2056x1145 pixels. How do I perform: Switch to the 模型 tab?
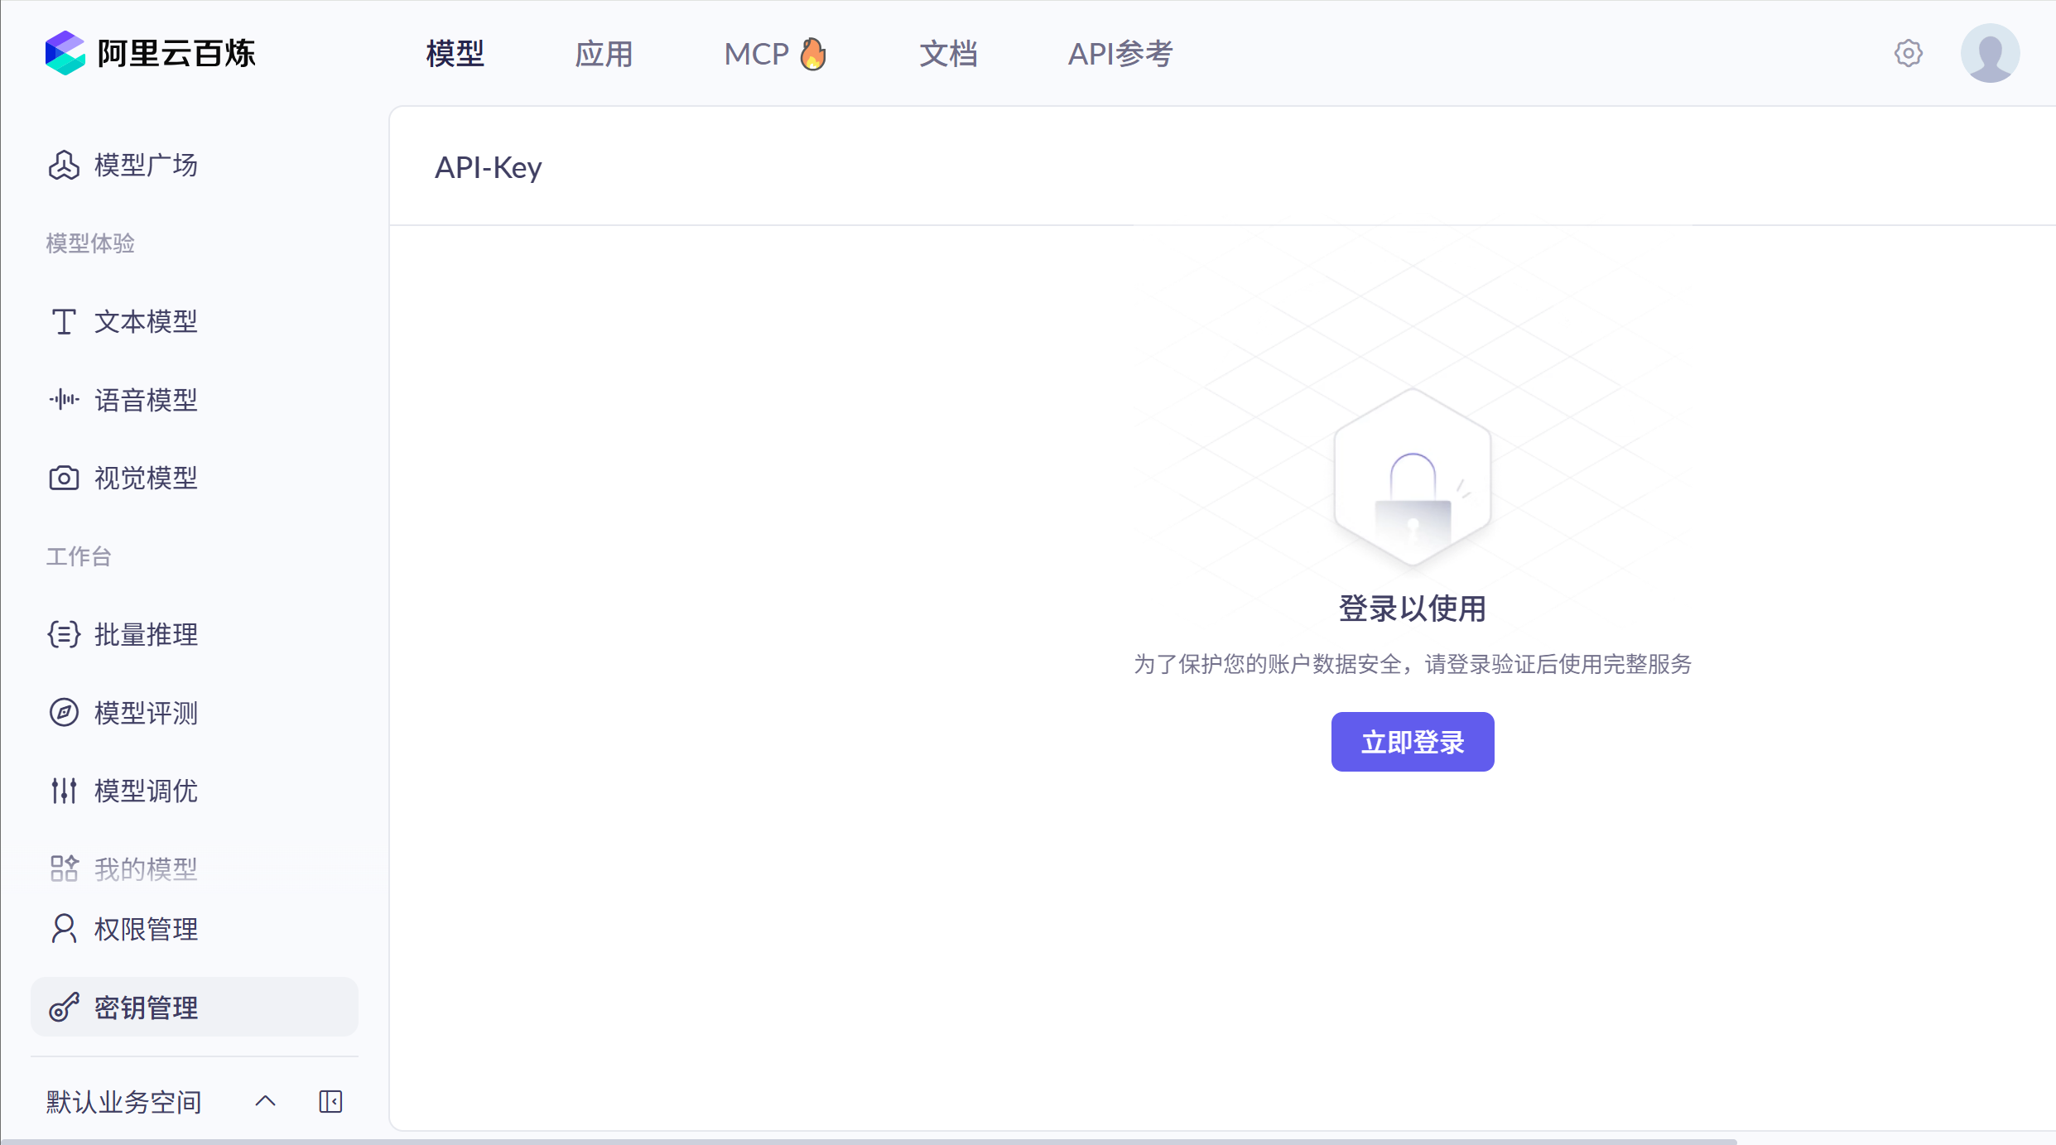point(455,53)
